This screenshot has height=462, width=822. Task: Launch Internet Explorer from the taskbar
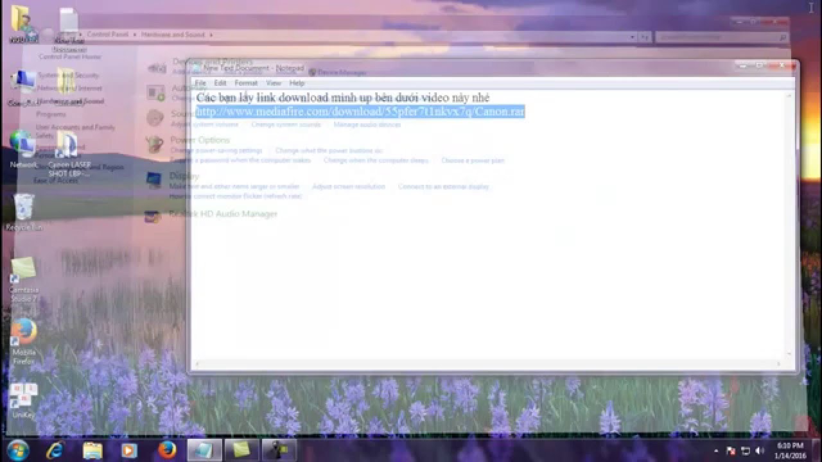click(x=56, y=450)
